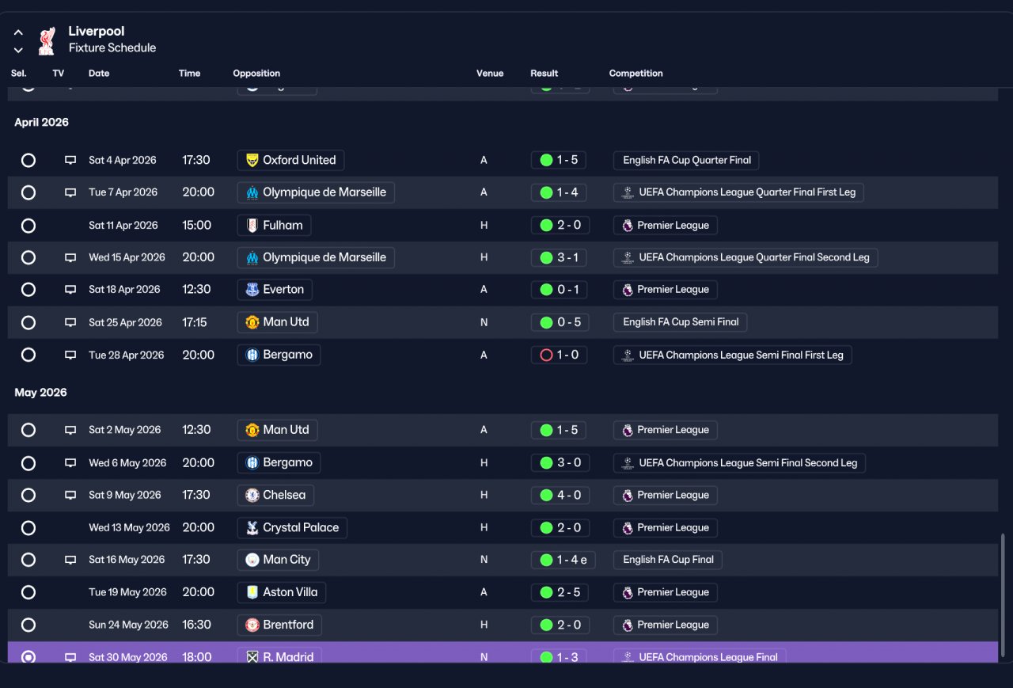Go to previous team with up chevron
This screenshot has height=688, width=1013.
[18, 33]
